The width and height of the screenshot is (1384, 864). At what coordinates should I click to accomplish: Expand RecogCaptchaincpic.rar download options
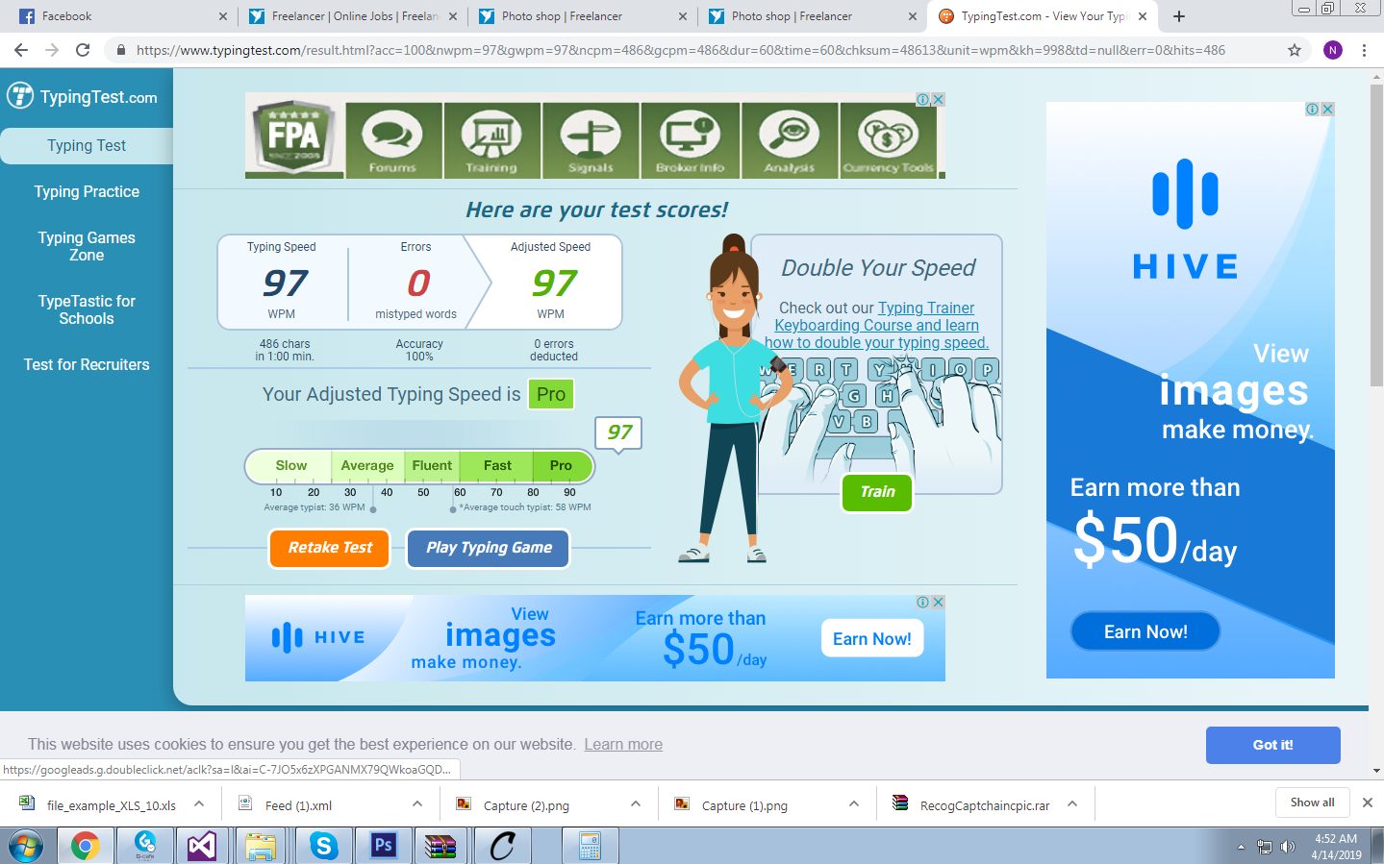[x=1072, y=804]
